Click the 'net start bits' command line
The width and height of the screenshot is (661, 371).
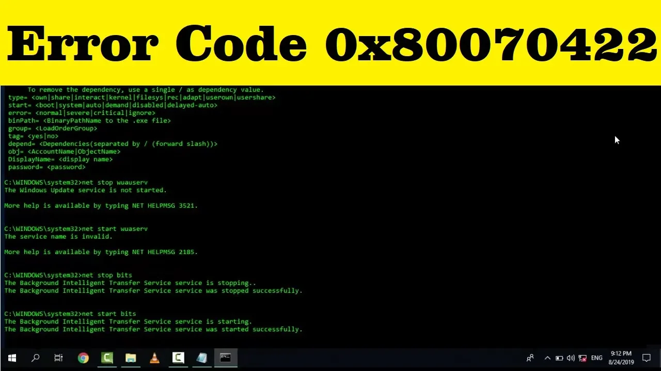click(x=70, y=314)
